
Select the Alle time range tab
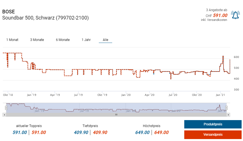(x=105, y=40)
